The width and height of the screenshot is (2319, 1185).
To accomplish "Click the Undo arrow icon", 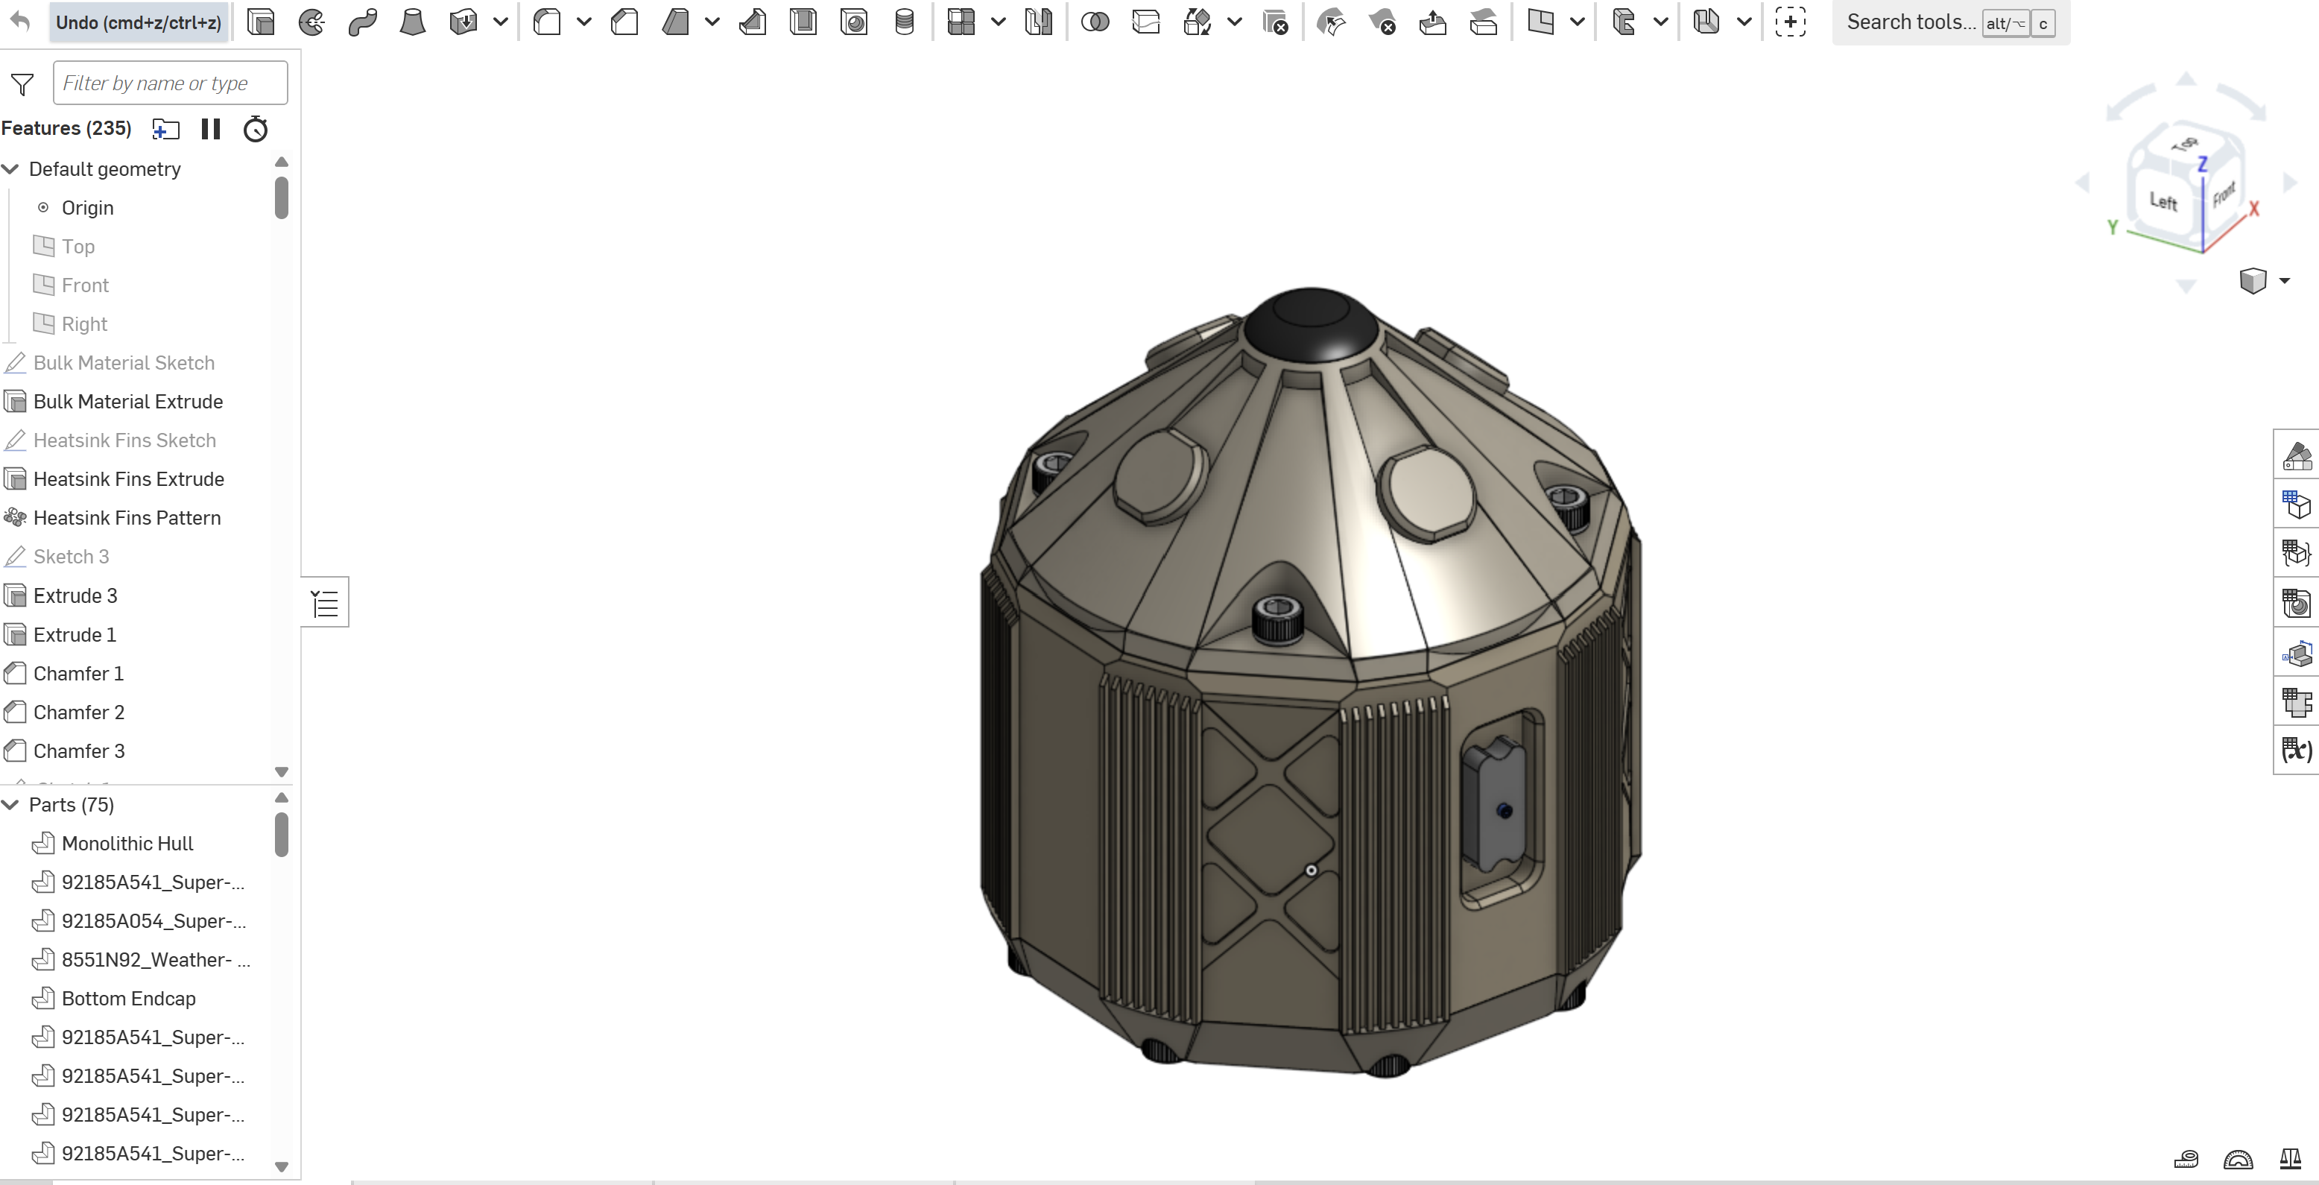I will 20,22.
